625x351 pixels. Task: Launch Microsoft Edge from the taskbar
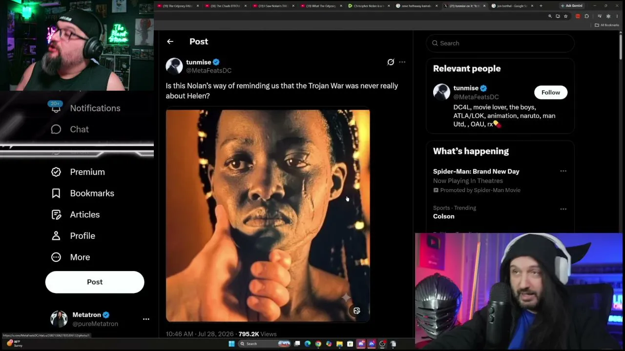(308, 344)
